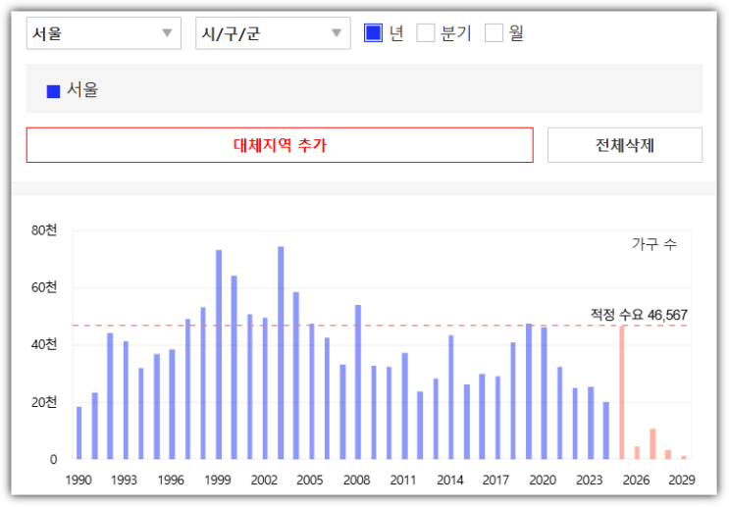Image resolution: width=729 pixels, height=507 pixels.
Task: Click the tallest bar for 2003
Action: pyautogui.click(x=281, y=353)
